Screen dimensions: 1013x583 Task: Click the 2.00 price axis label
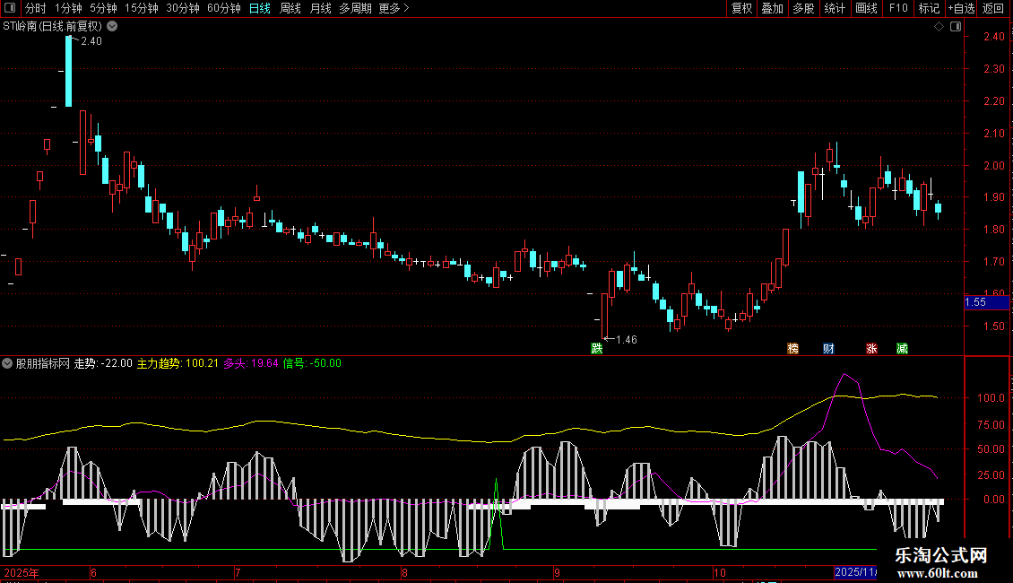click(x=993, y=165)
